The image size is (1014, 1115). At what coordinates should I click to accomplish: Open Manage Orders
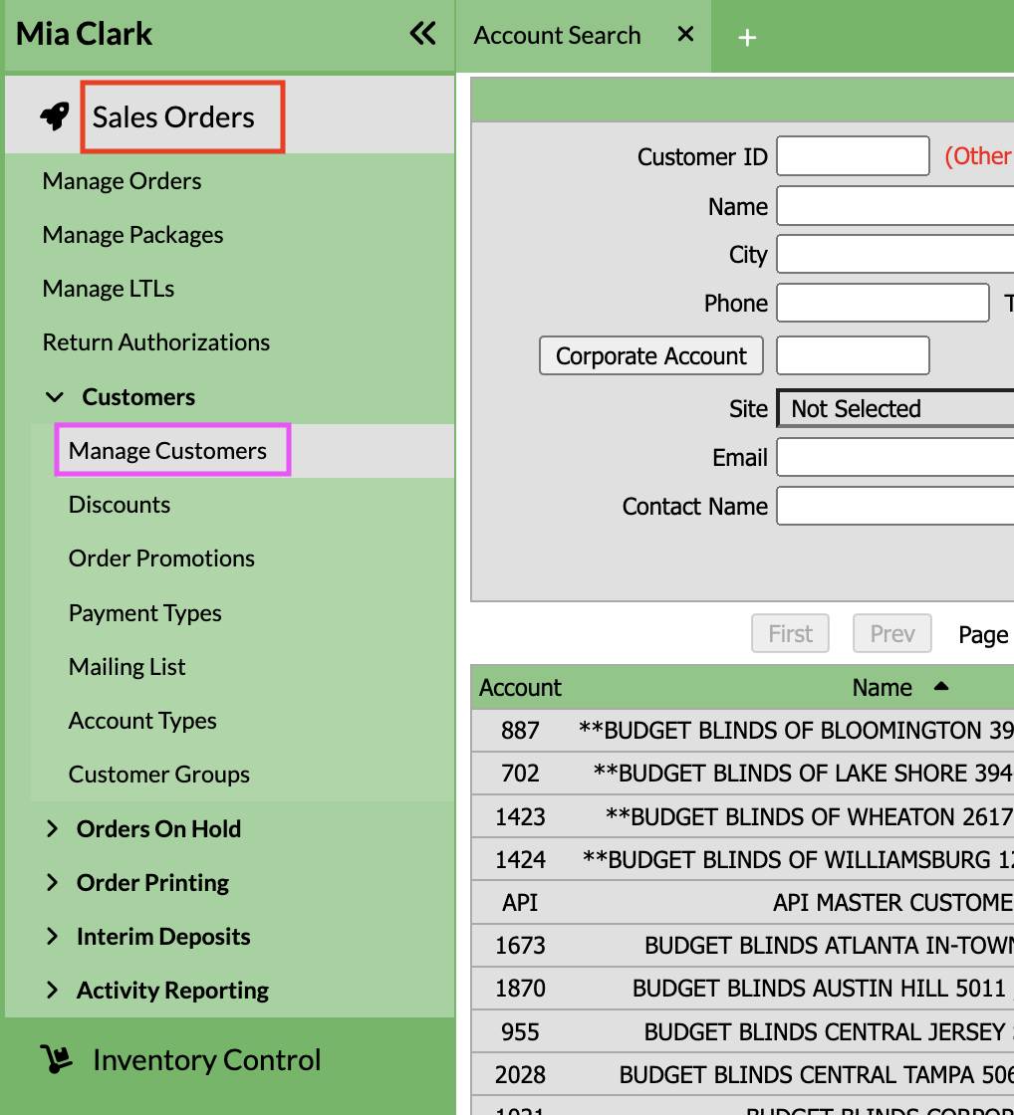point(122,180)
